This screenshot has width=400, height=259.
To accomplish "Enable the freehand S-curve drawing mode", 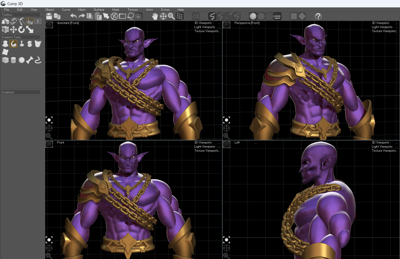I will click(212, 16).
